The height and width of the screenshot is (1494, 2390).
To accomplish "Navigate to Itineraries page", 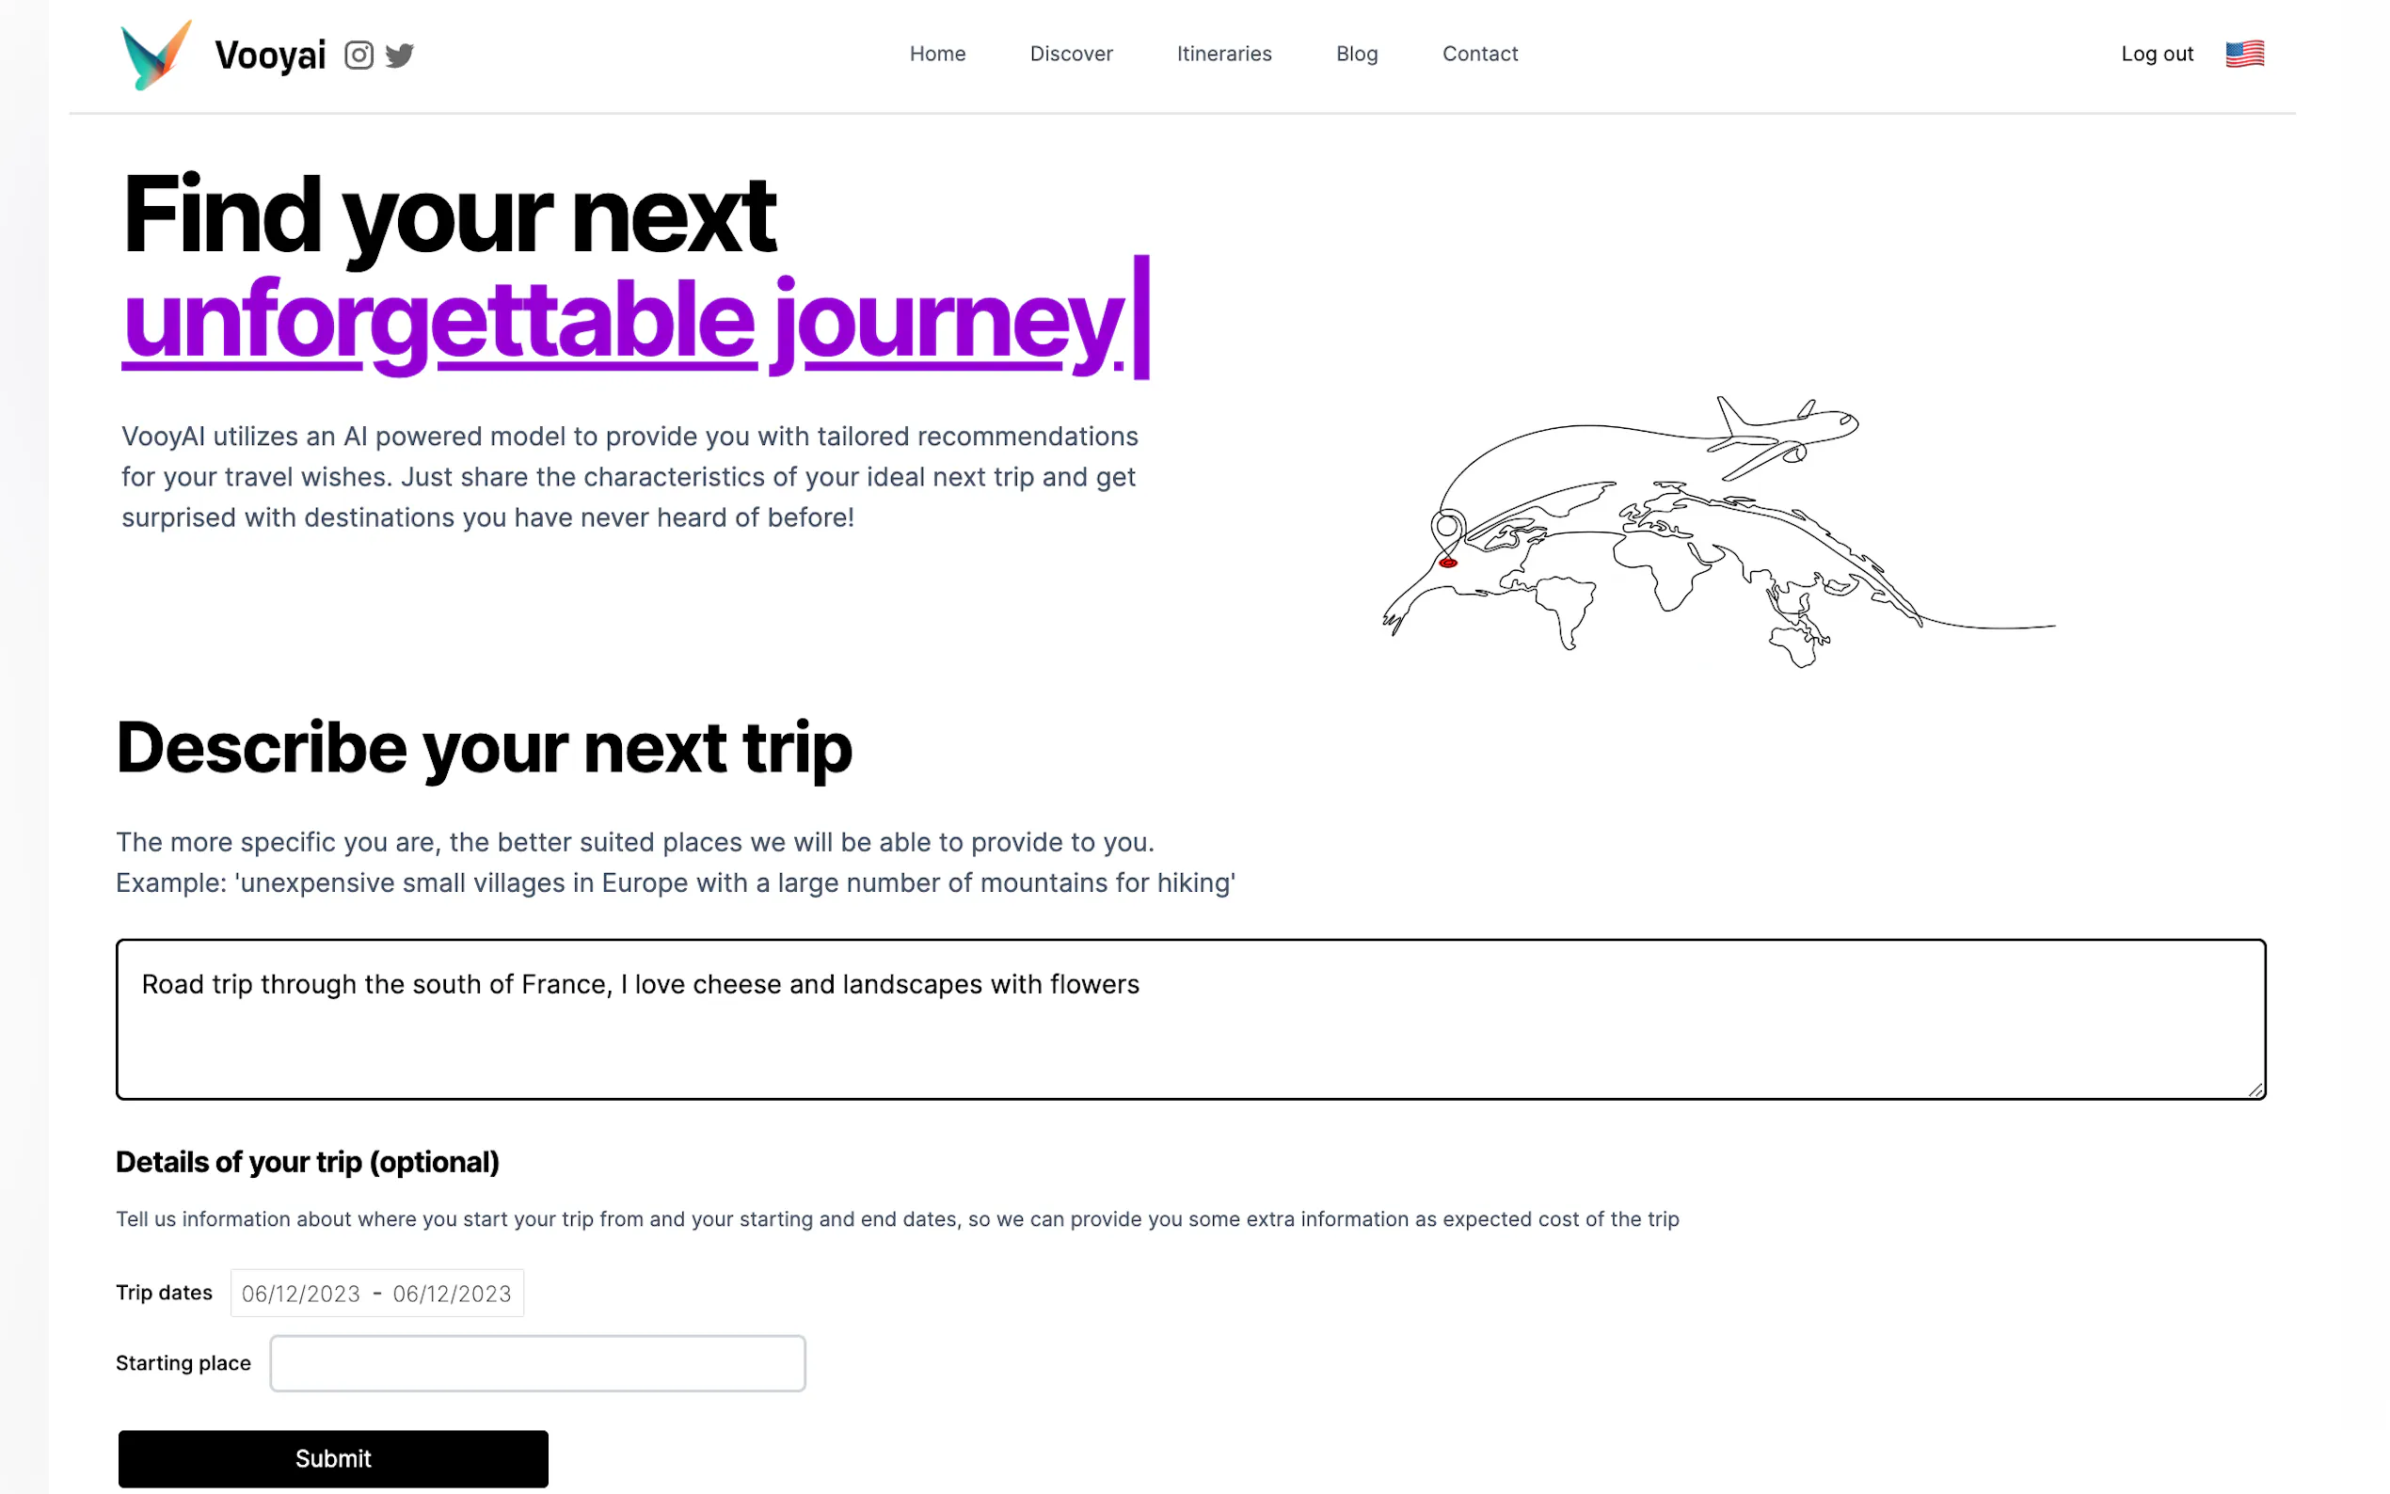I will point(1223,55).
